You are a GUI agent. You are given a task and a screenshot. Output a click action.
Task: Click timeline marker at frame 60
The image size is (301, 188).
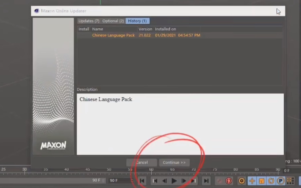(151, 170)
